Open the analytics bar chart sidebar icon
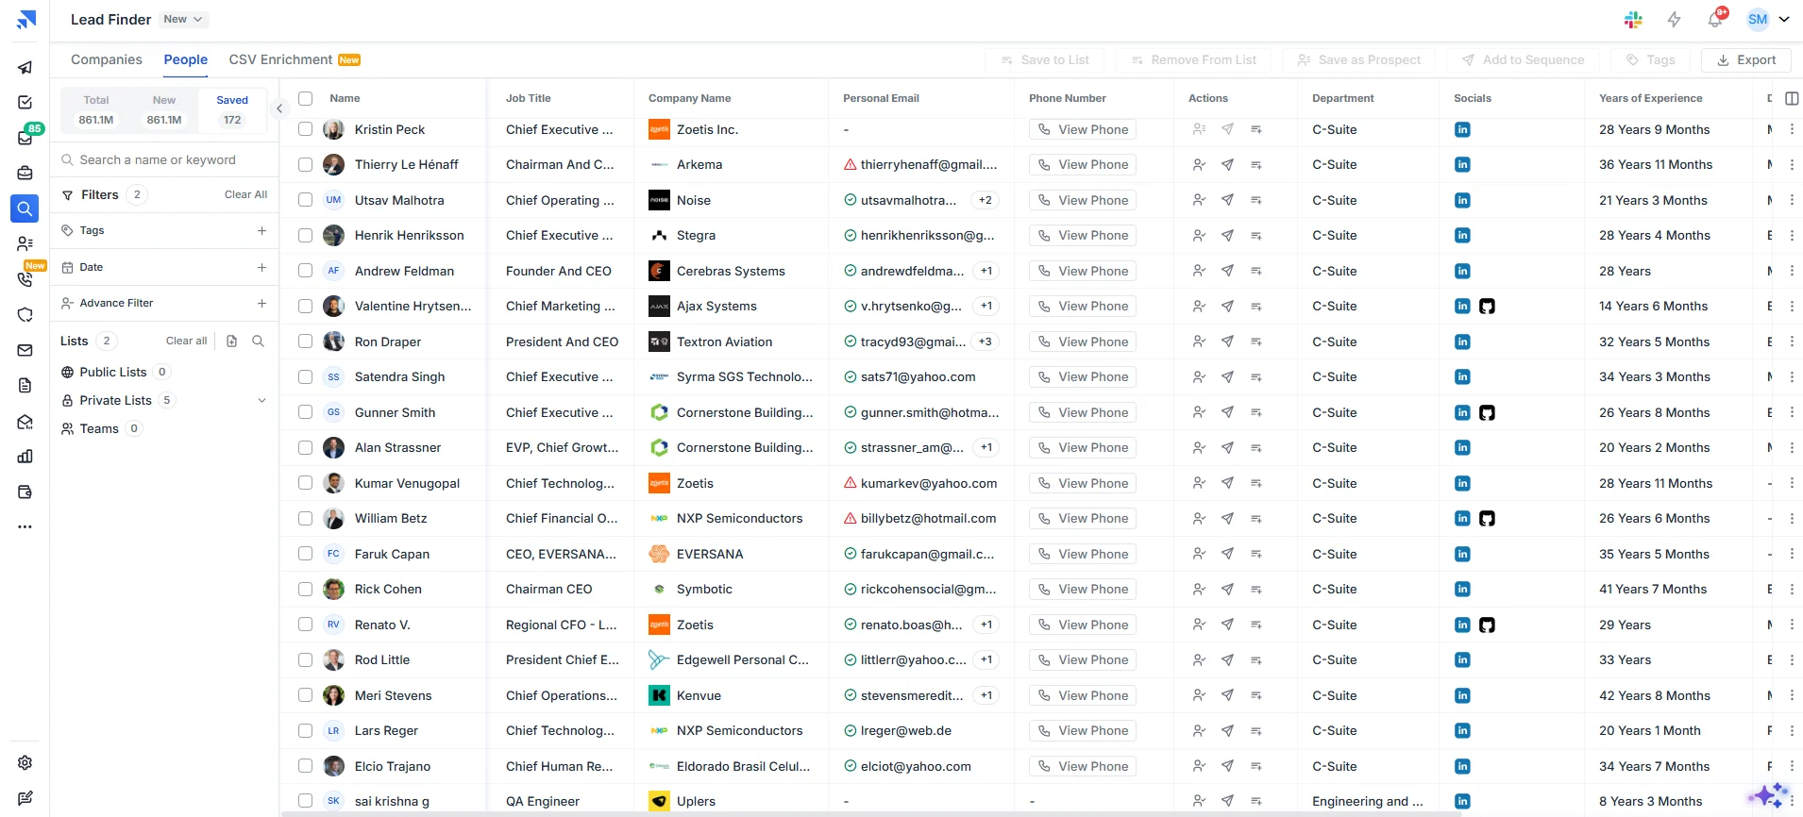 tap(25, 457)
